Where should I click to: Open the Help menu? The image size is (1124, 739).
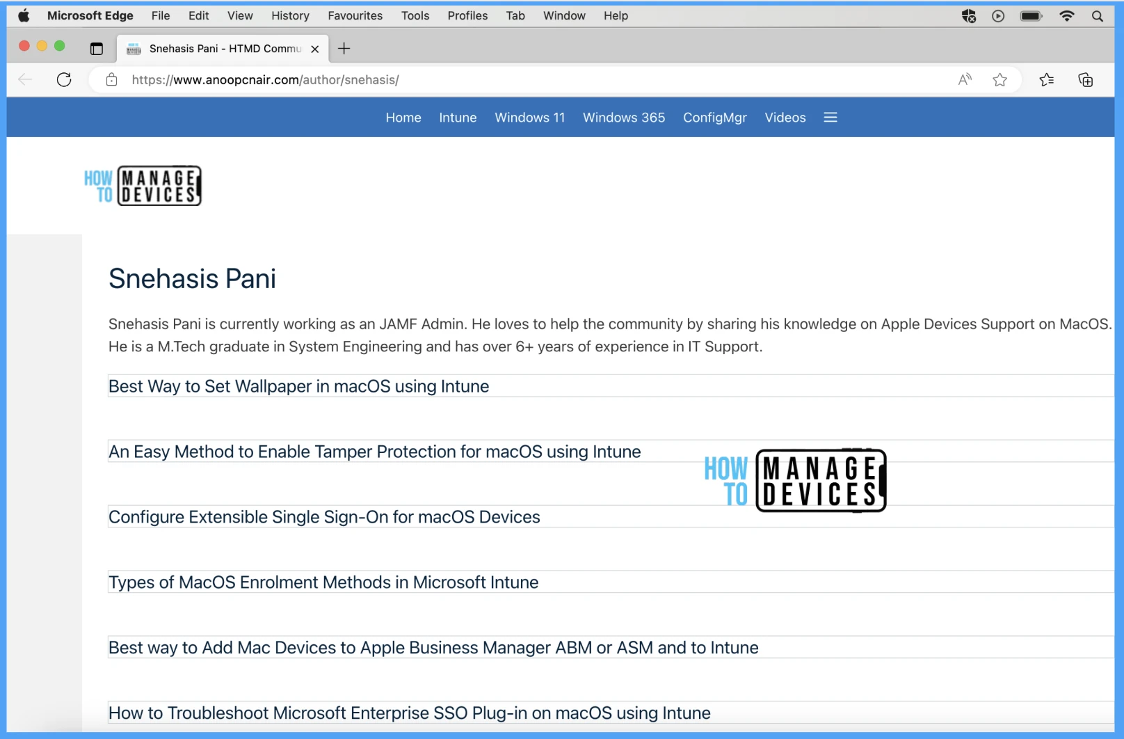616,15
